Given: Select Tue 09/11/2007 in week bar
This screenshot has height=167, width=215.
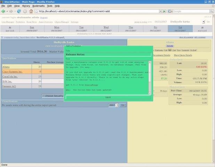Looking at the screenshot, I should point(81,29).
